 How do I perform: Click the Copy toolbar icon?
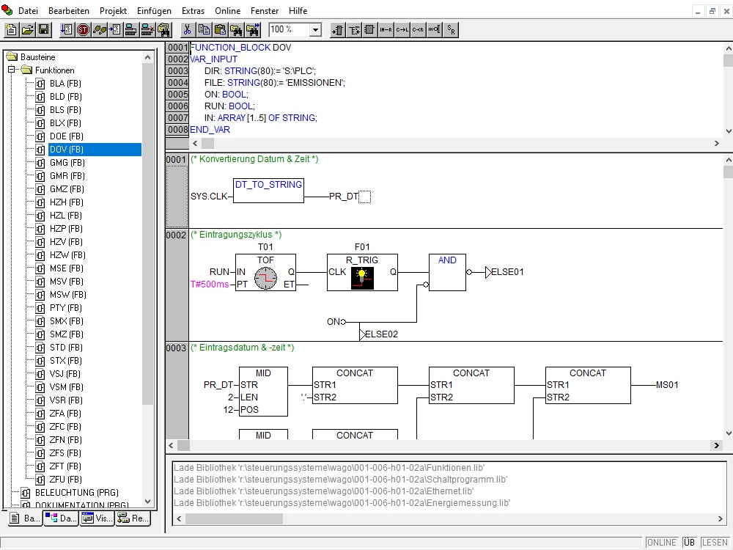click(x=203, y=29)
